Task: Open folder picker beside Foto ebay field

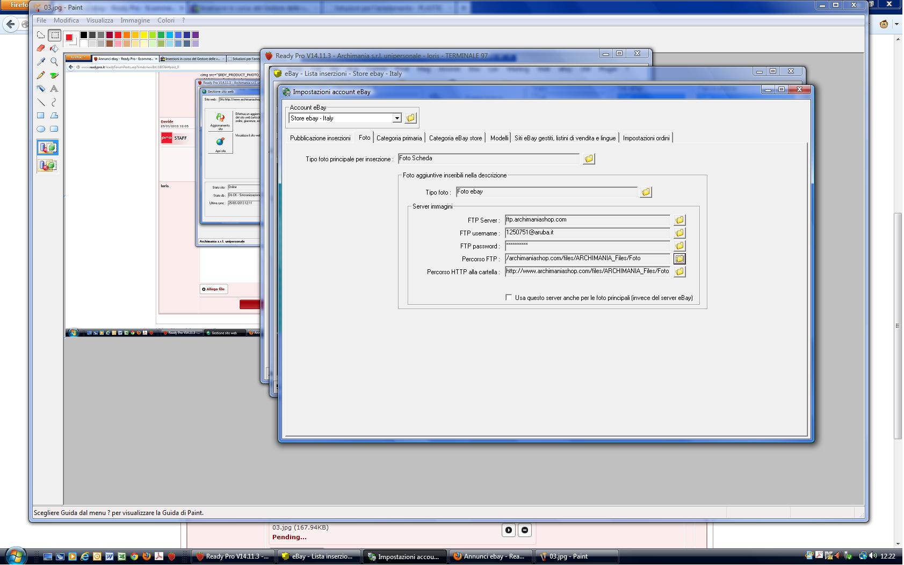Action: pos(646,192)
